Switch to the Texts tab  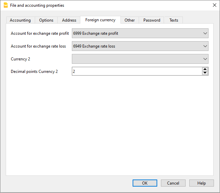pos(174,20)
